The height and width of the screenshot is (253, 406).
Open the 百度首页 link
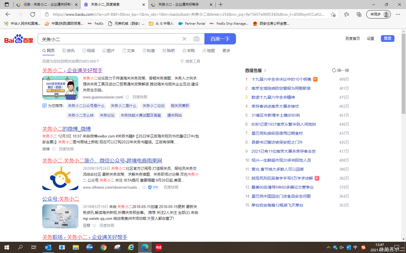[353, 39]
